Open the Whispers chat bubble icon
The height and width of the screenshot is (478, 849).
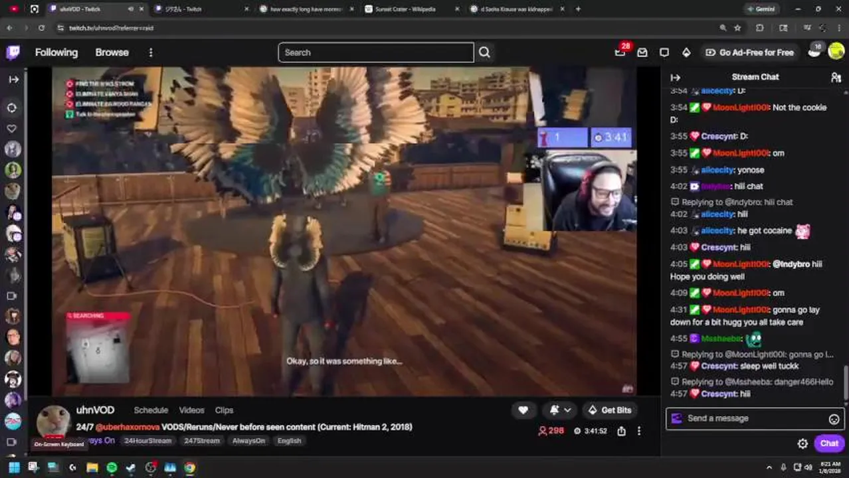[664, 52]
